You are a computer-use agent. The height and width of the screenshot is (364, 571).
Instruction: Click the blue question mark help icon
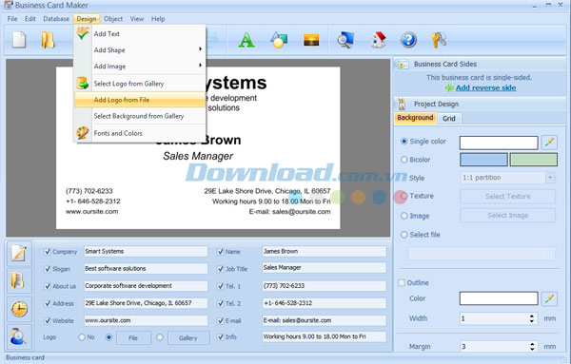pos(408,40)
